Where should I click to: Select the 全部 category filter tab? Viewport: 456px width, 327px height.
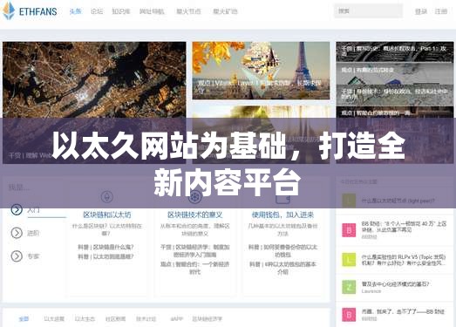point(24,319)
